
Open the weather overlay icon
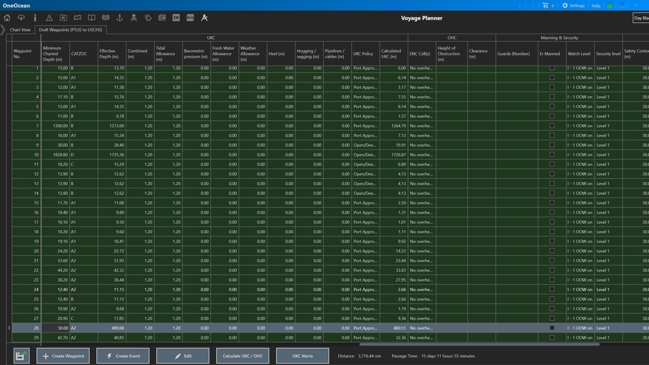click(148, 17)
